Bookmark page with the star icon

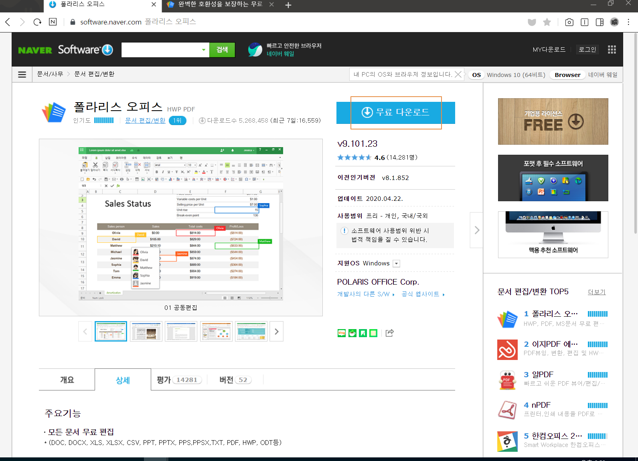547,22
